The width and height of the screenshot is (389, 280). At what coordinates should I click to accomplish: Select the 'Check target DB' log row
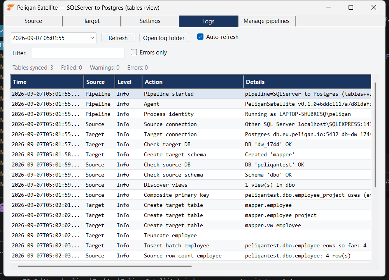[x=191, y=144]
